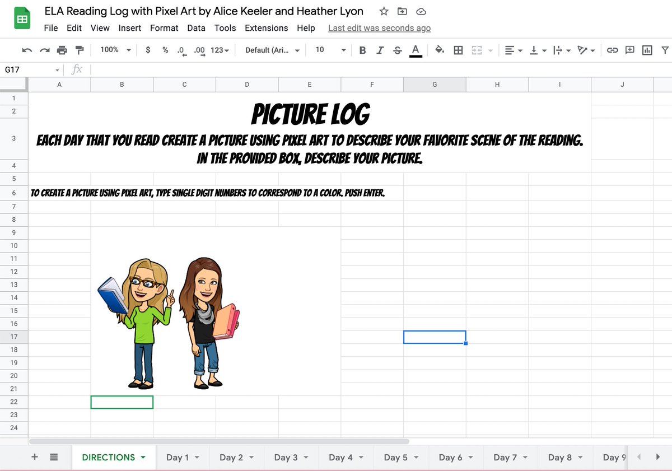
Task: View cloud save status icon
Action: tap(422, 11)
